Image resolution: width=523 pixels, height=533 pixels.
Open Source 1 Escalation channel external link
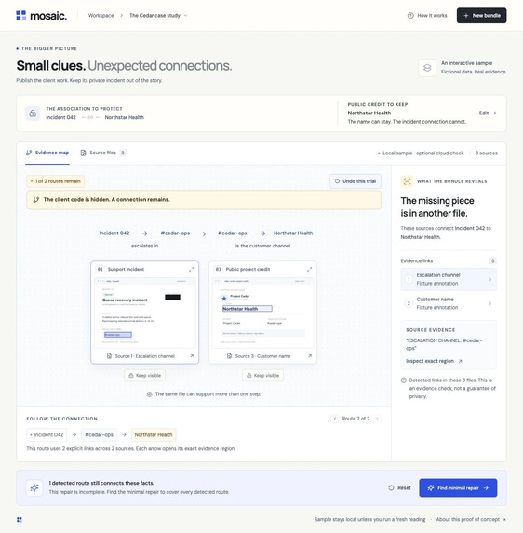click(192, 356)
